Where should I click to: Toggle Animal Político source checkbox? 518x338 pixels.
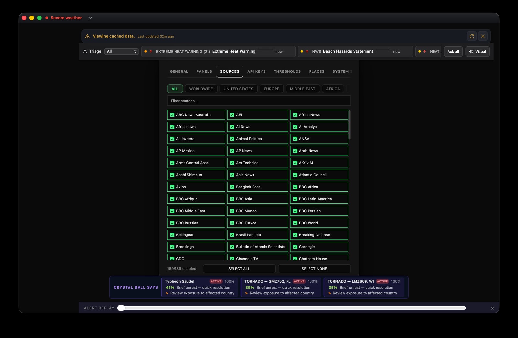click(x=232, y=139)
